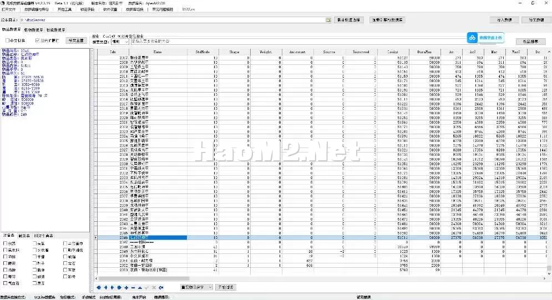
Task: Check the 靴子 category checkbox
Action: coord(35,263)
